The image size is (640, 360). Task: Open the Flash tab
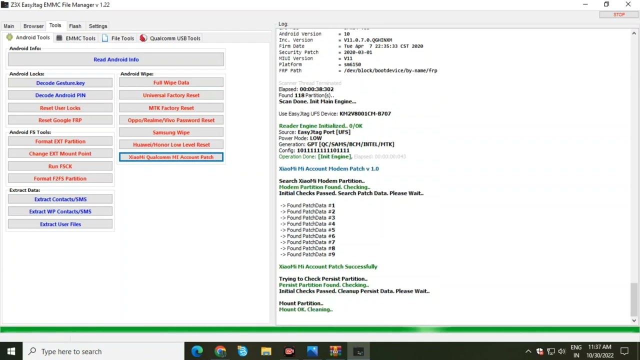(x=75, y=26)
